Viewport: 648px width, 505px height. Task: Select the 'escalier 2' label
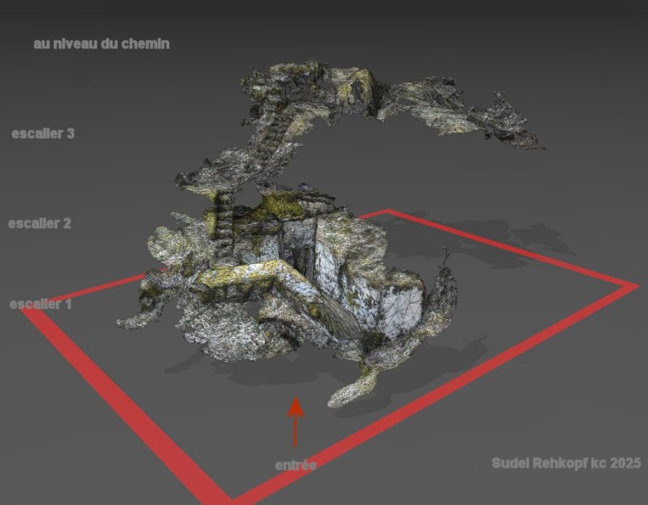[40, 223]
